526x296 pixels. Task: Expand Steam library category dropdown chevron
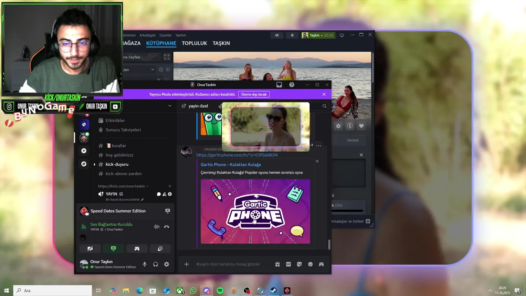coord(152,69)
